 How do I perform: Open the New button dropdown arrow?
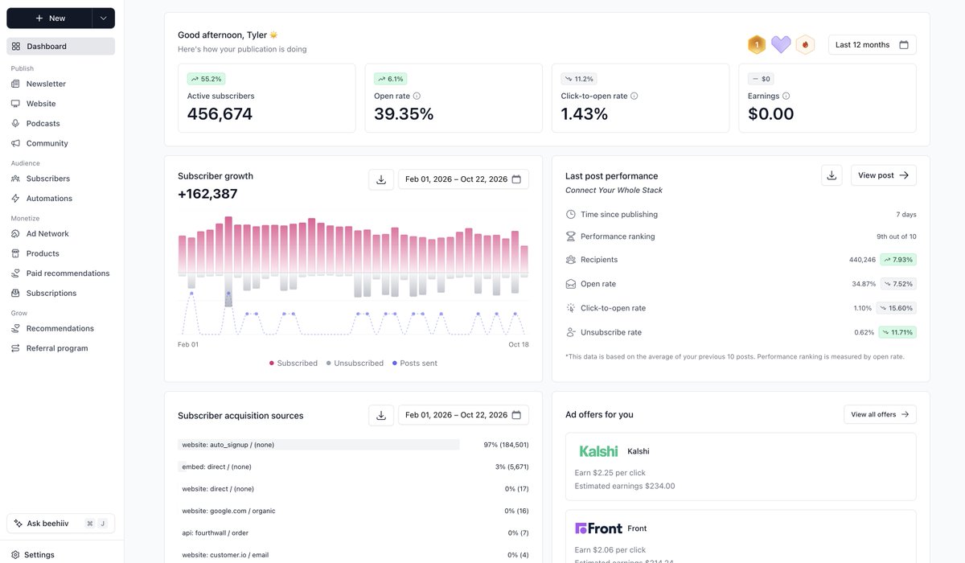[104, 18]
